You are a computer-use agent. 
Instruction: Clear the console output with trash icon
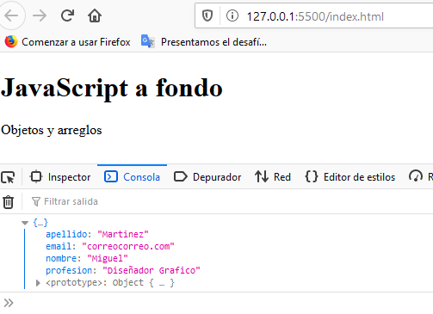pyautogui.click(x=8, y=202)
